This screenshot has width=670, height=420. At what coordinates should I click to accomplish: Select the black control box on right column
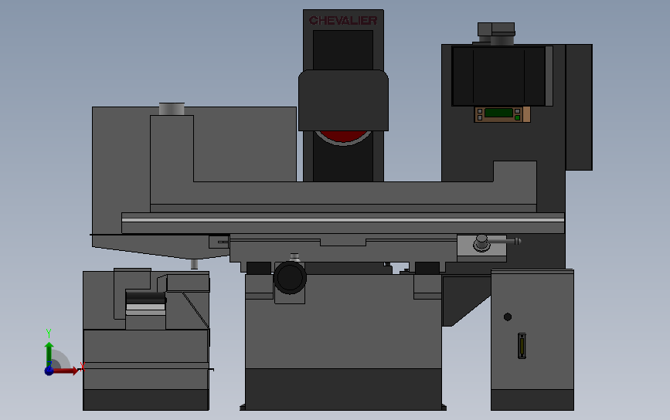tap(502, 76)
